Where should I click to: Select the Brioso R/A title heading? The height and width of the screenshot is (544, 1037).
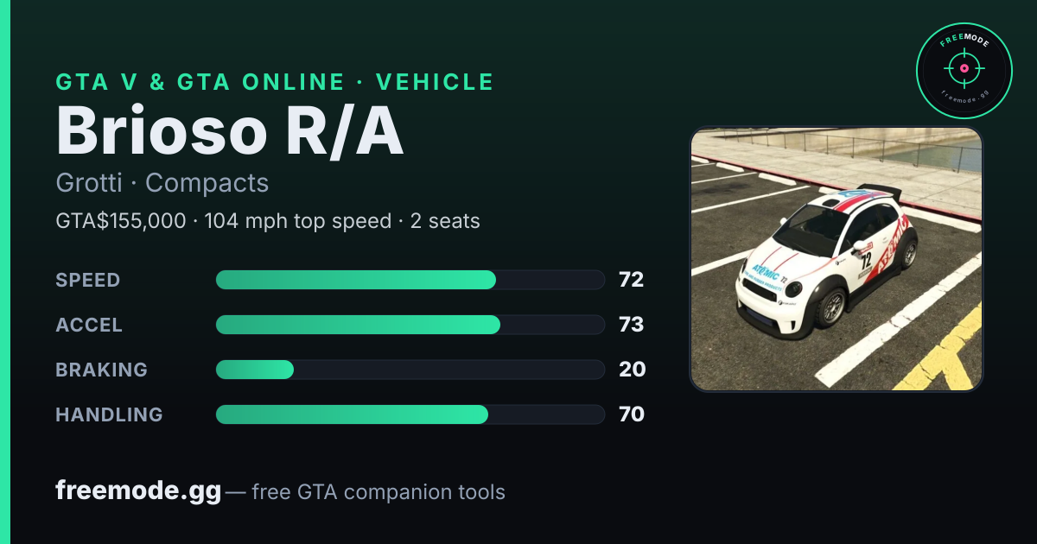click(x=230, y=131)
